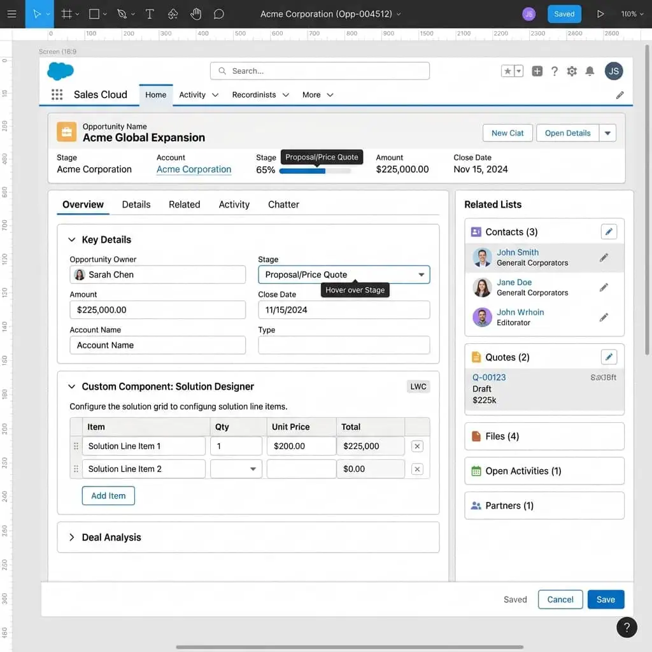The width and height of the screenshot is (652, 652).
Task: Open the John Smith contact link
Action: coord(517,252)
